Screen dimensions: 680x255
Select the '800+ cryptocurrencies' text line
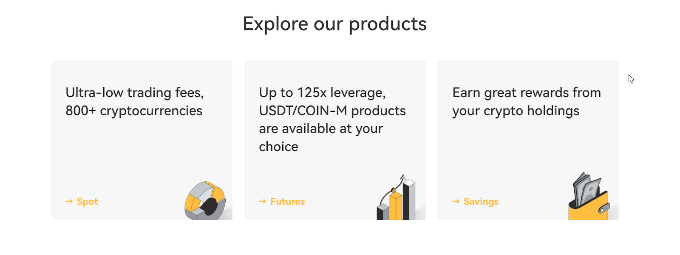(134, 111)
